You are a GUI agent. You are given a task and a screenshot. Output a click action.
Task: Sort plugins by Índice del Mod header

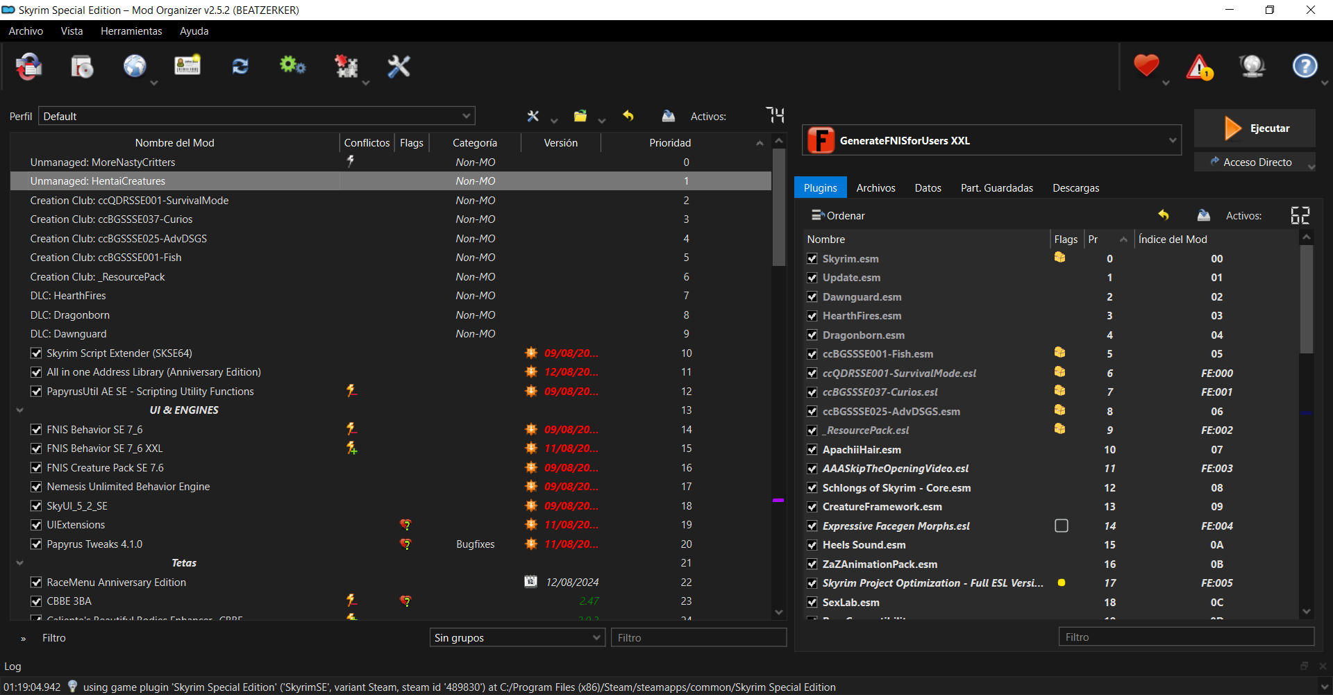[1216, 240]
